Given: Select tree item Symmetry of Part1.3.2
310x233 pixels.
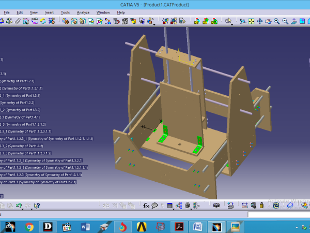Looking at the screenshot, I should (20, 110).
